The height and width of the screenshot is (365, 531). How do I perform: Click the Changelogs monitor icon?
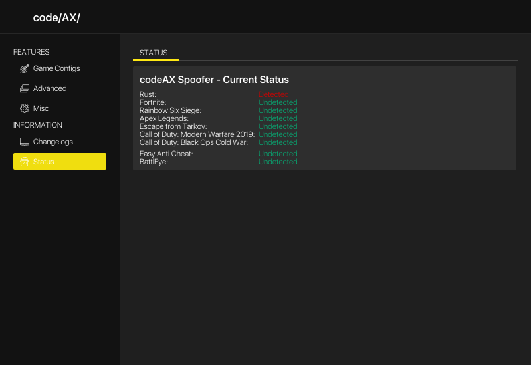click(x=25, y=142)
